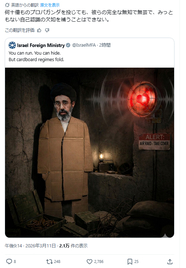Click the thumbs-down translation rating icon
This screenshot has height=268, width=186.
47,30
